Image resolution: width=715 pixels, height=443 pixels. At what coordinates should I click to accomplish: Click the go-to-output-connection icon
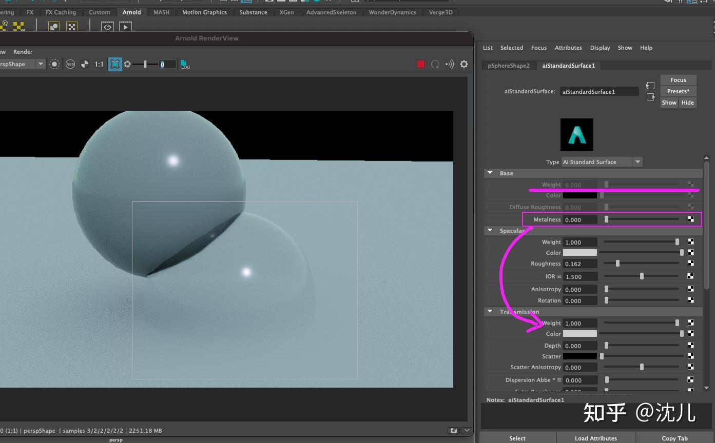coord(650,97)
